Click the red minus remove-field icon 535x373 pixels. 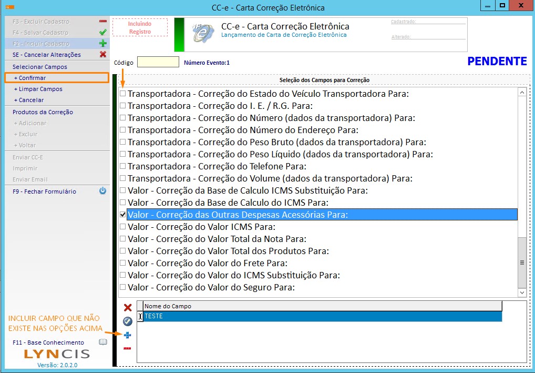127,348
